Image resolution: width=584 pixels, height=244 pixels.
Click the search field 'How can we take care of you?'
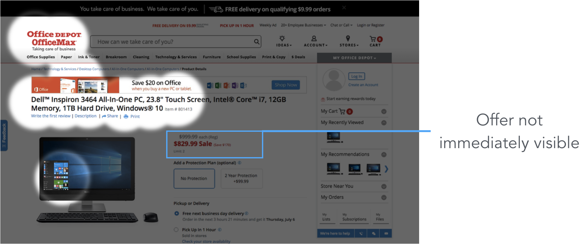[x=175, y=42]
